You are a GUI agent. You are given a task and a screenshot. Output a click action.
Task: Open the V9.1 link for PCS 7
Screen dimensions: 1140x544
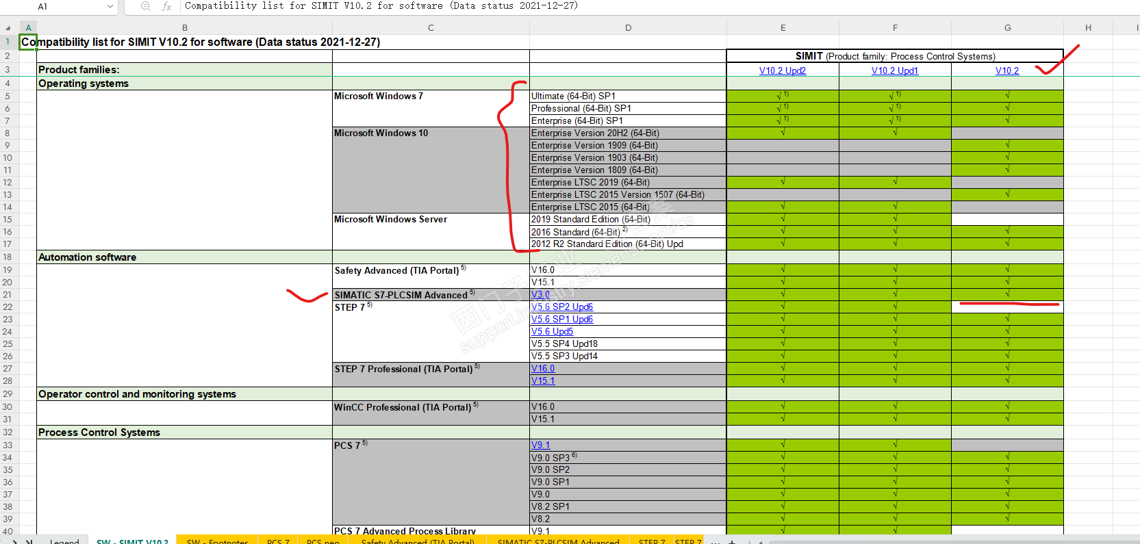coord(540,445)
